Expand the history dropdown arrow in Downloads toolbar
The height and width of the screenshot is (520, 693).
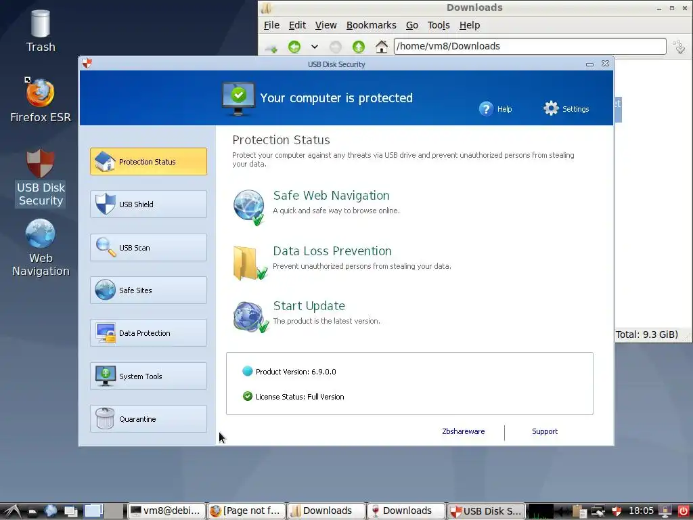click(314, 47)
